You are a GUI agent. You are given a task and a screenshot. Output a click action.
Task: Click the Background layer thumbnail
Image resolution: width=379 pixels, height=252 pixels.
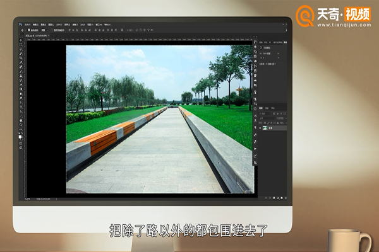point(265,128)
